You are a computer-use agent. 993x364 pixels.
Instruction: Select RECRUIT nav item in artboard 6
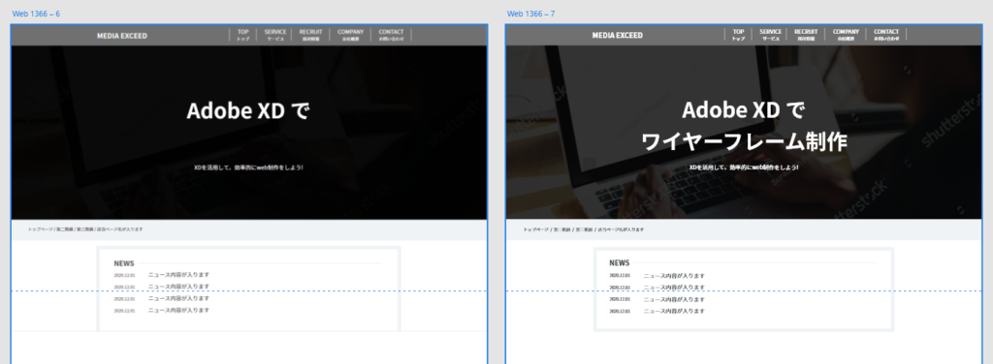coord(311,35)
